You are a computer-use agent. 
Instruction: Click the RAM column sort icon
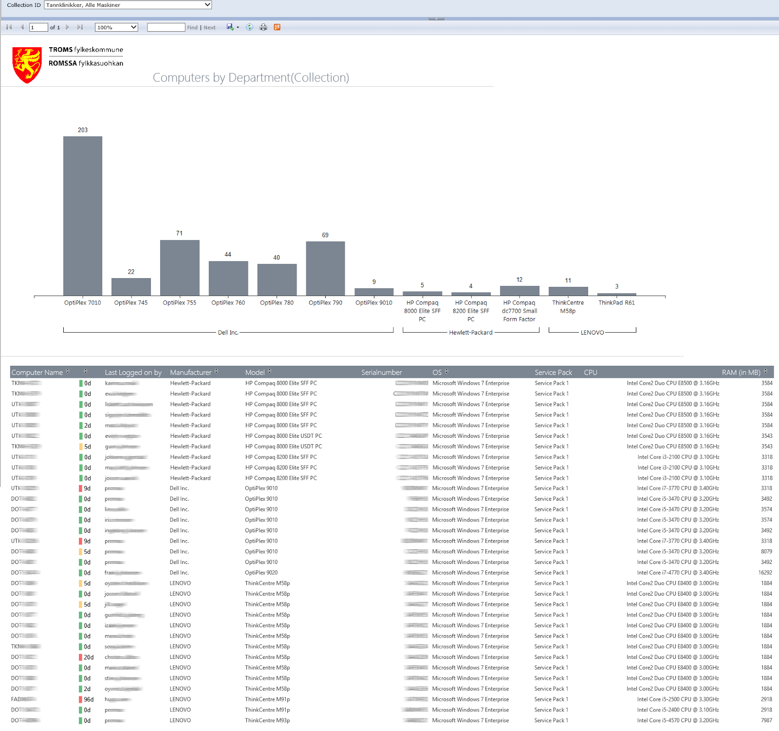pos(764,371)
